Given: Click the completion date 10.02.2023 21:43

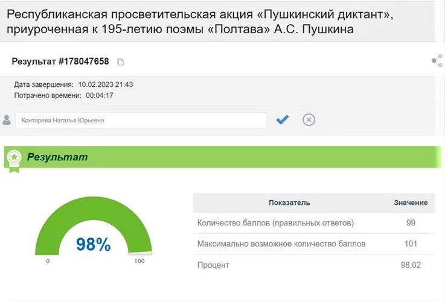Looking at the screenshot, I should pos(106,85).
